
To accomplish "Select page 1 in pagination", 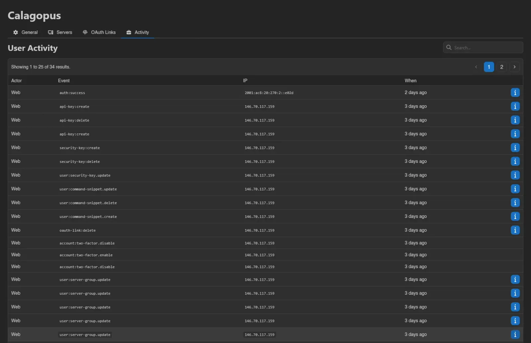I will click(489, 67).
